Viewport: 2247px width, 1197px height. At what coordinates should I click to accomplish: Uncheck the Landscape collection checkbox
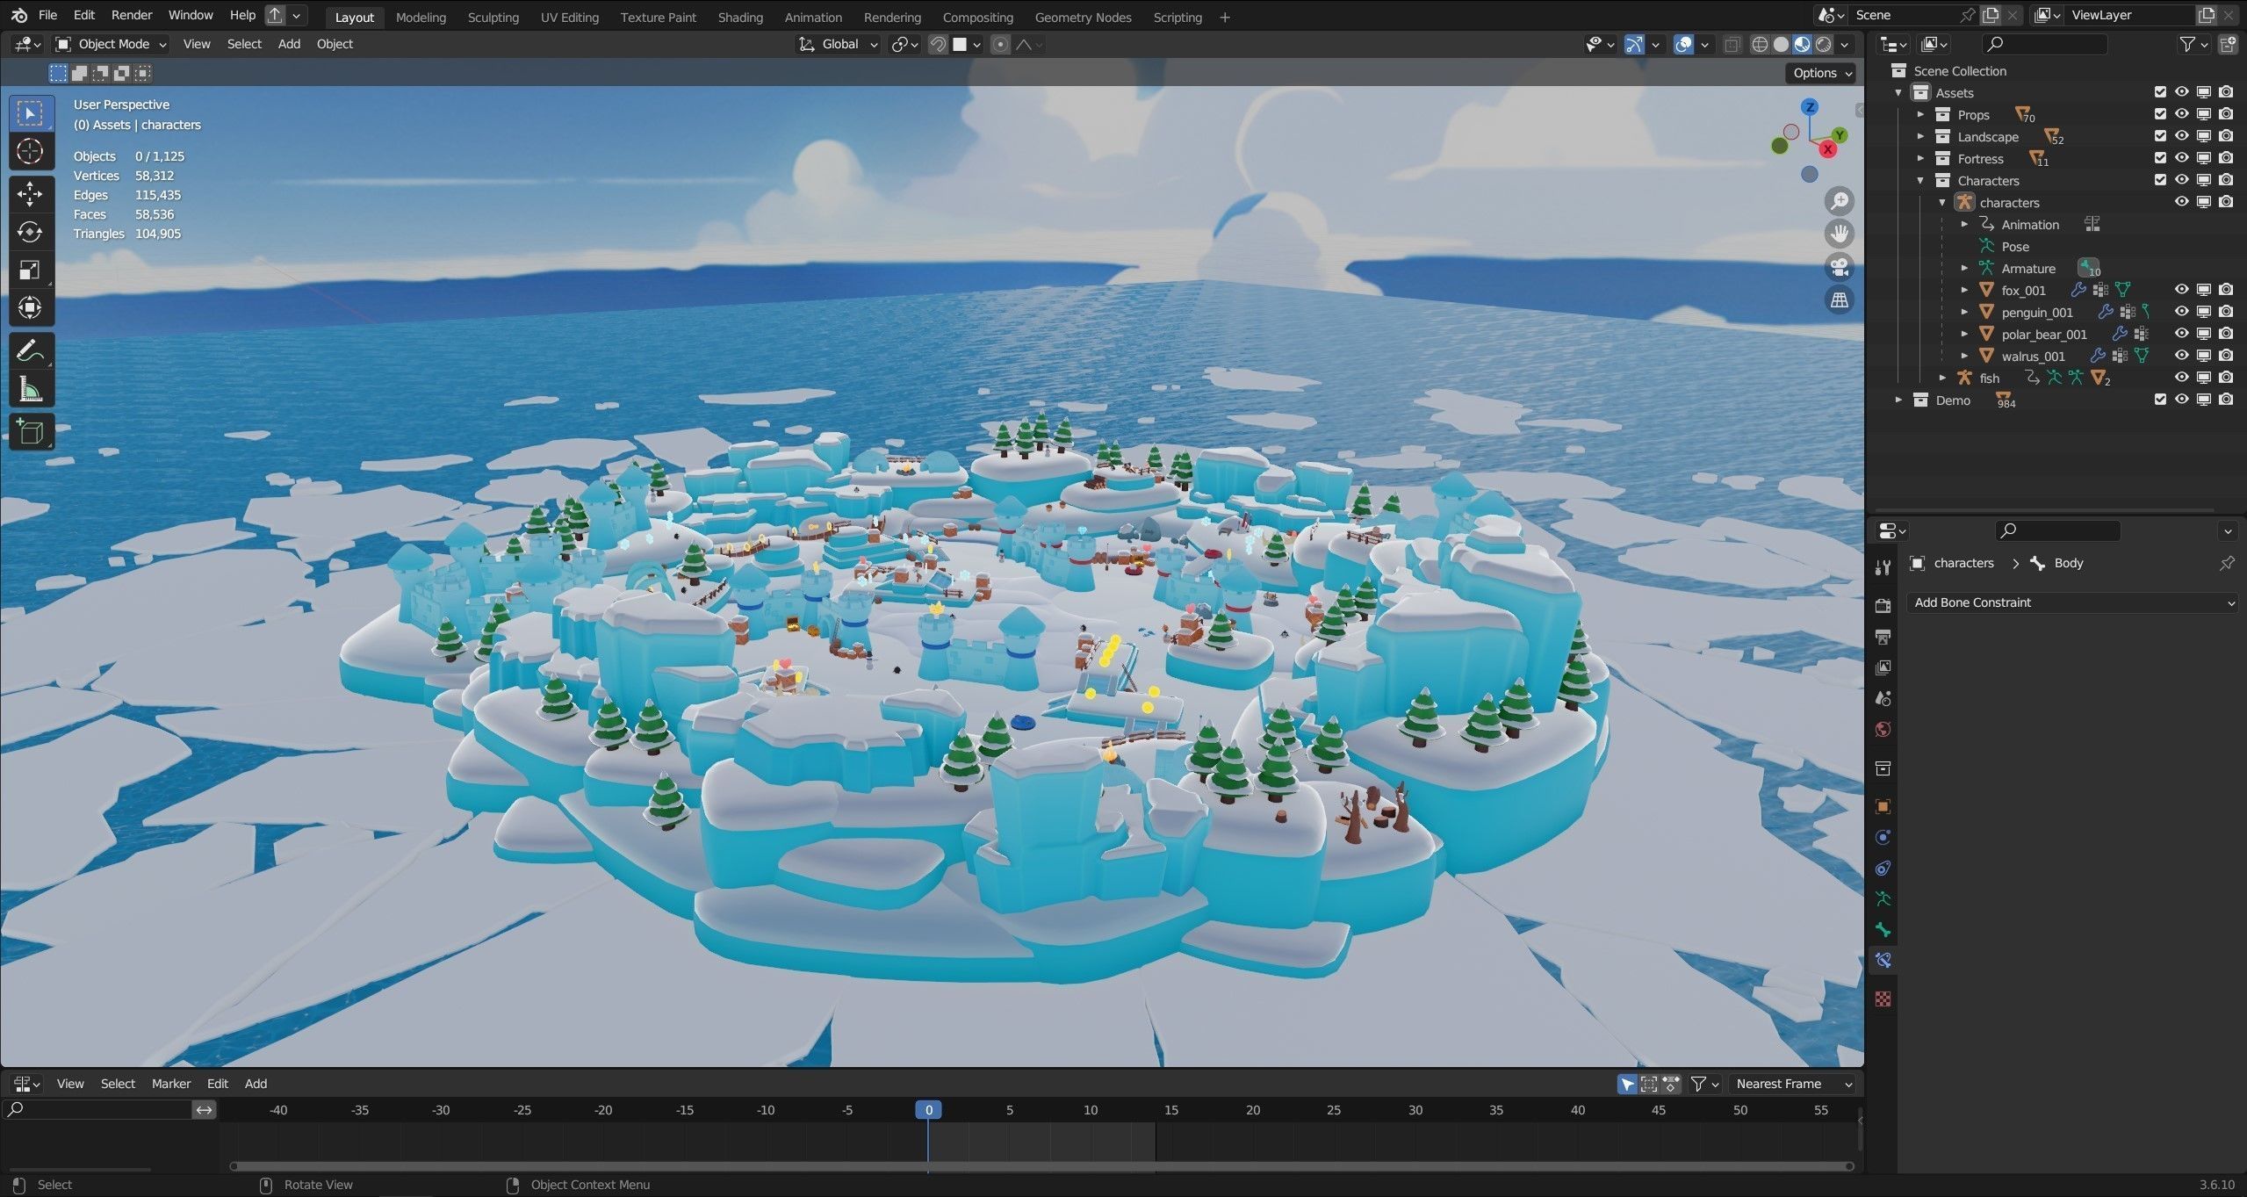point(2160,136)
